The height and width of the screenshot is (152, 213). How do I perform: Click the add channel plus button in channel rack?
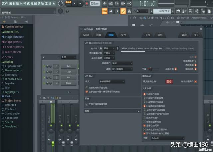[x=69, y=92]
